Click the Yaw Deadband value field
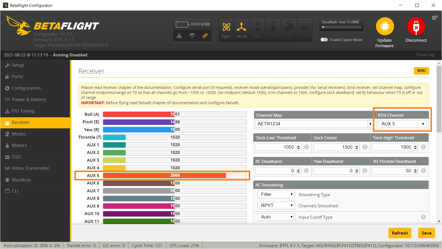 pos(337,171)
